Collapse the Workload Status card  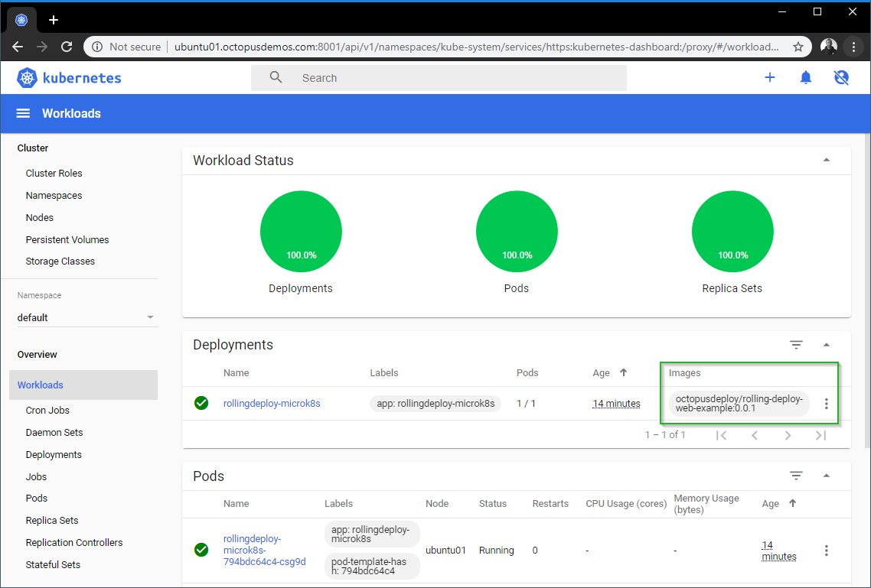point(826,161)
